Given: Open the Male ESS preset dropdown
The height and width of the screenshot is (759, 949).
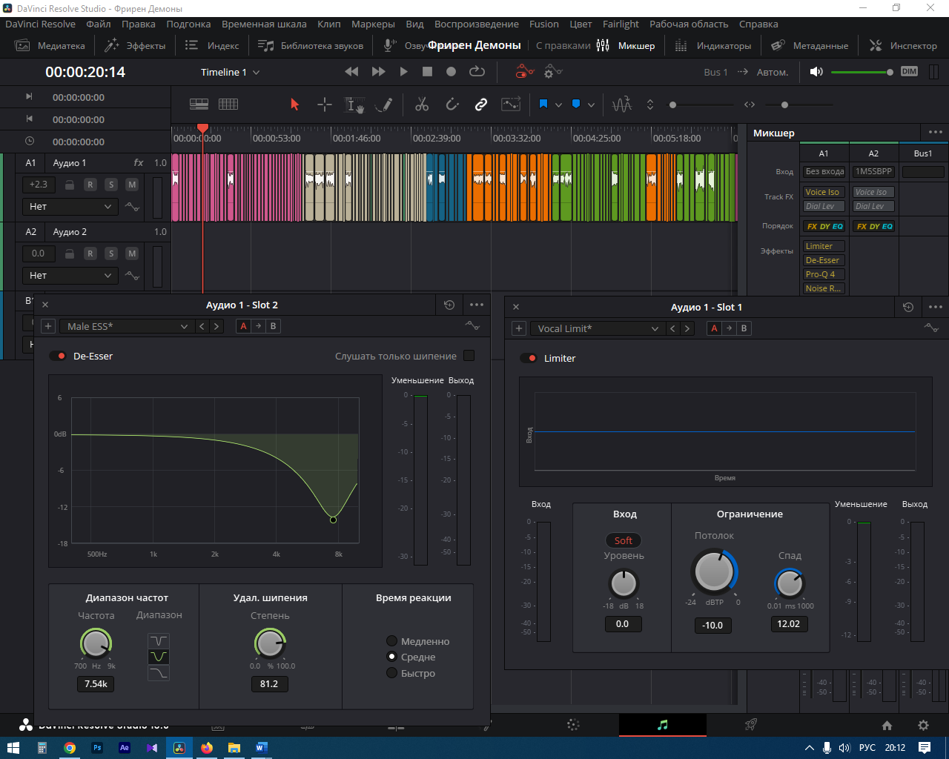Looking at the screenshot, I should coord(127,326).
